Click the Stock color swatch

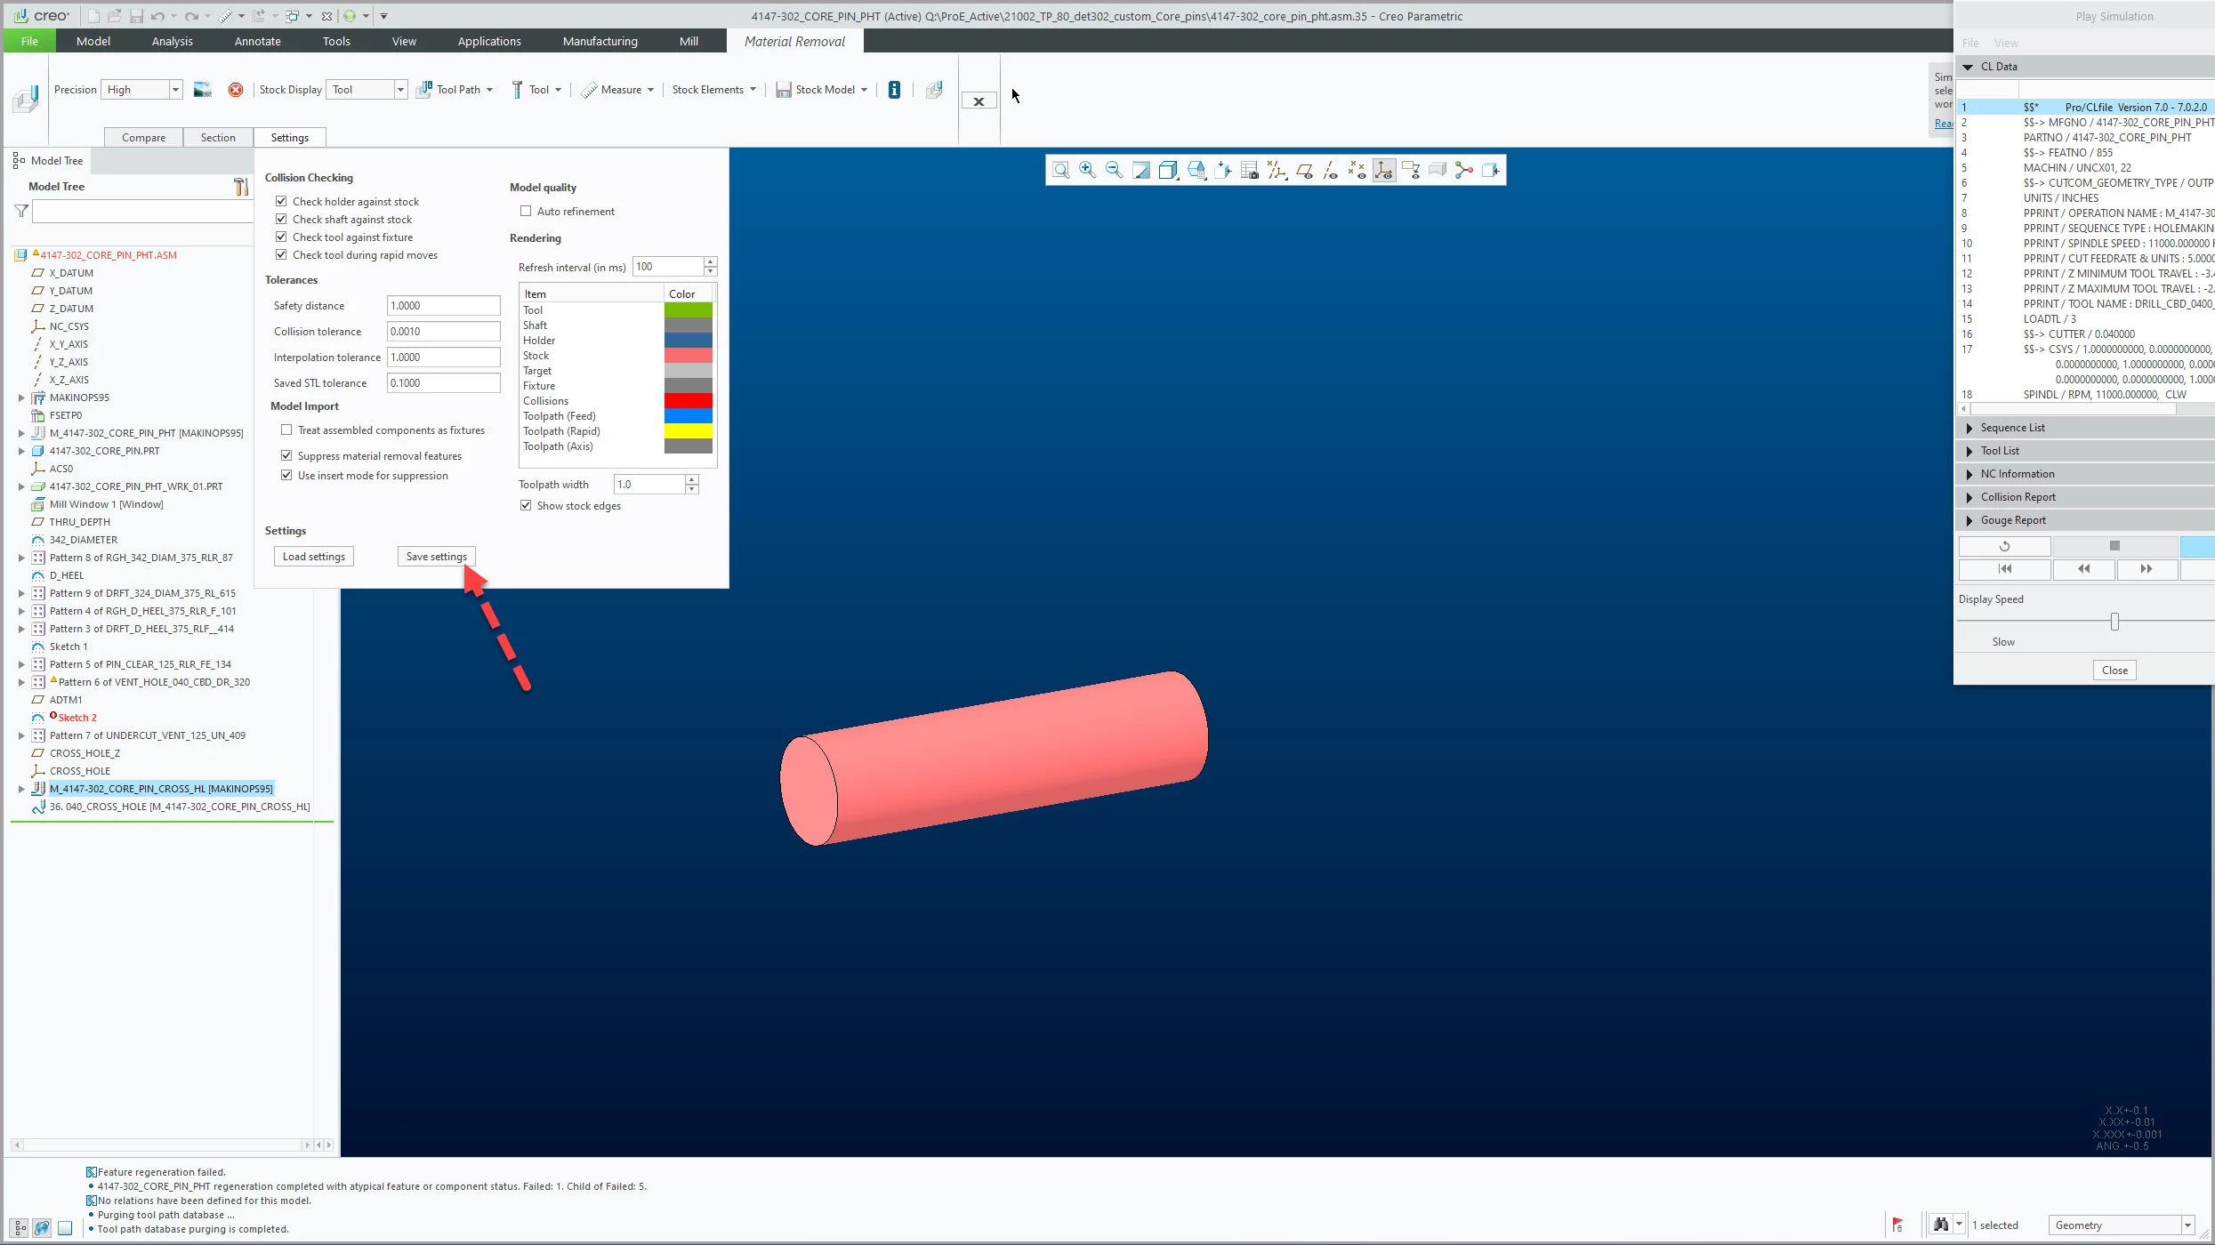point(688,356)
